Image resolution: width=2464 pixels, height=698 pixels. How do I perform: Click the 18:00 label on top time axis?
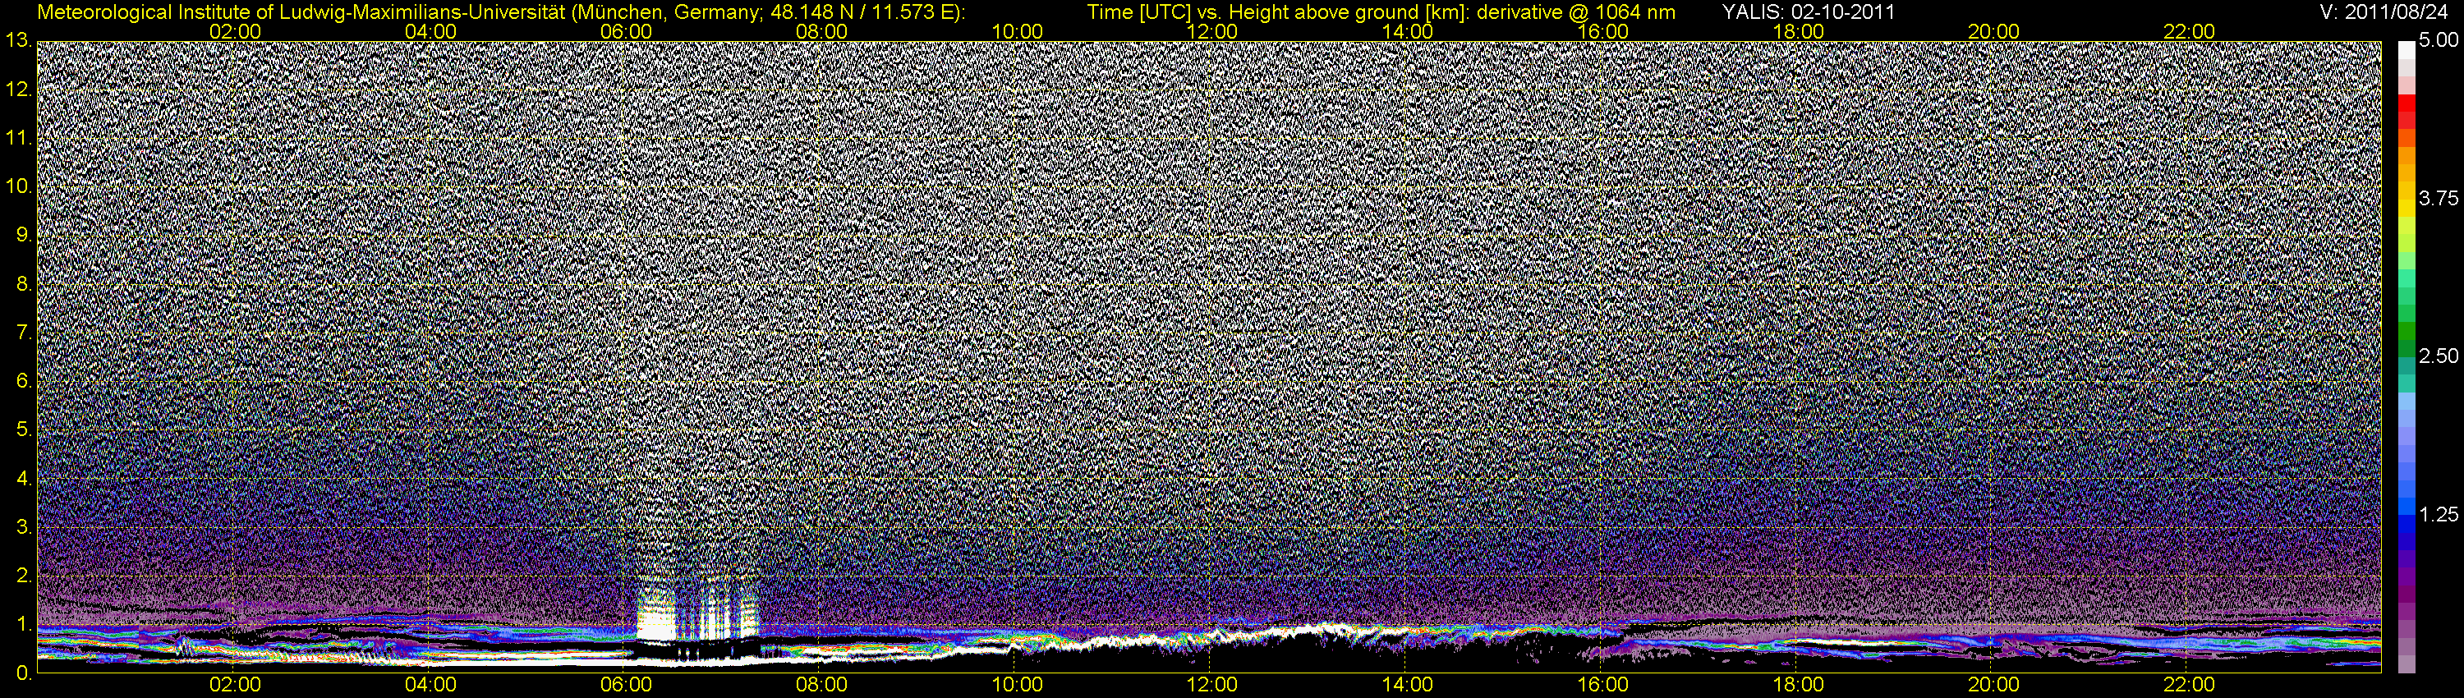[x=1798, y=31]
